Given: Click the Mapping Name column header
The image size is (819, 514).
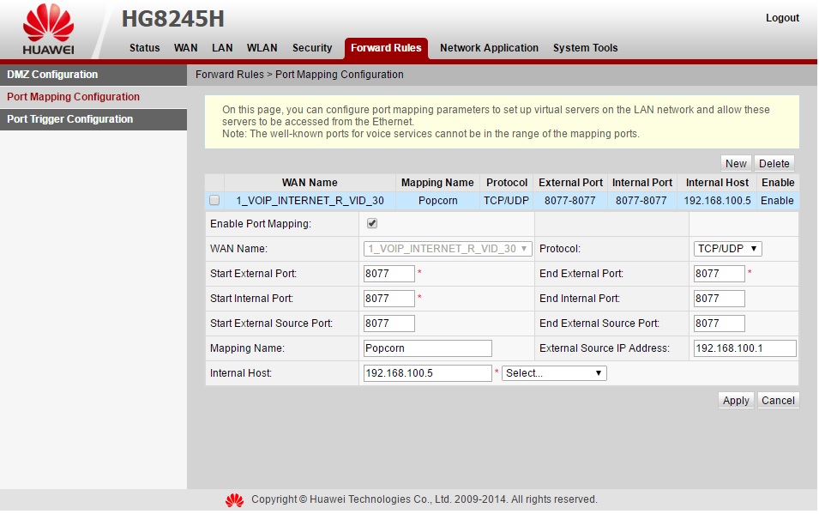Looking at the screenshot, I should (437, 183).
